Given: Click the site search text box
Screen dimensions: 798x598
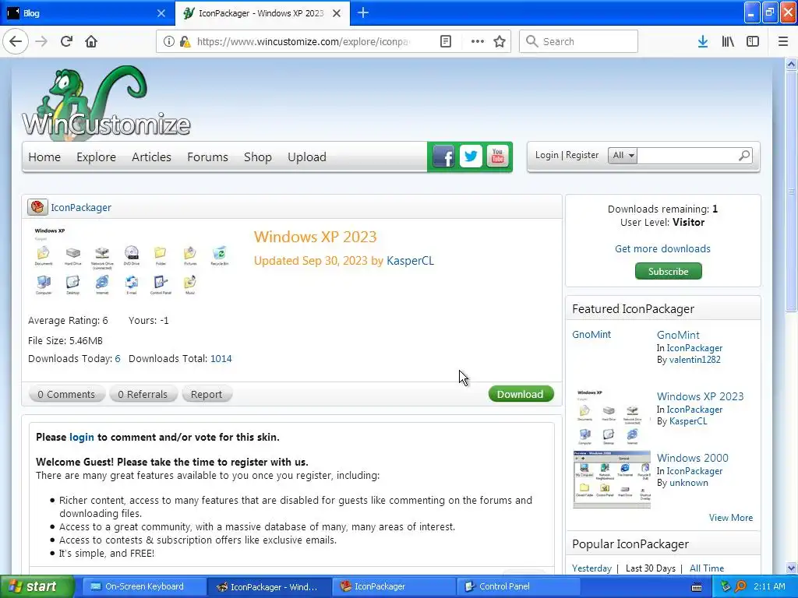Looking at the screenshot, I should point(687,155).
